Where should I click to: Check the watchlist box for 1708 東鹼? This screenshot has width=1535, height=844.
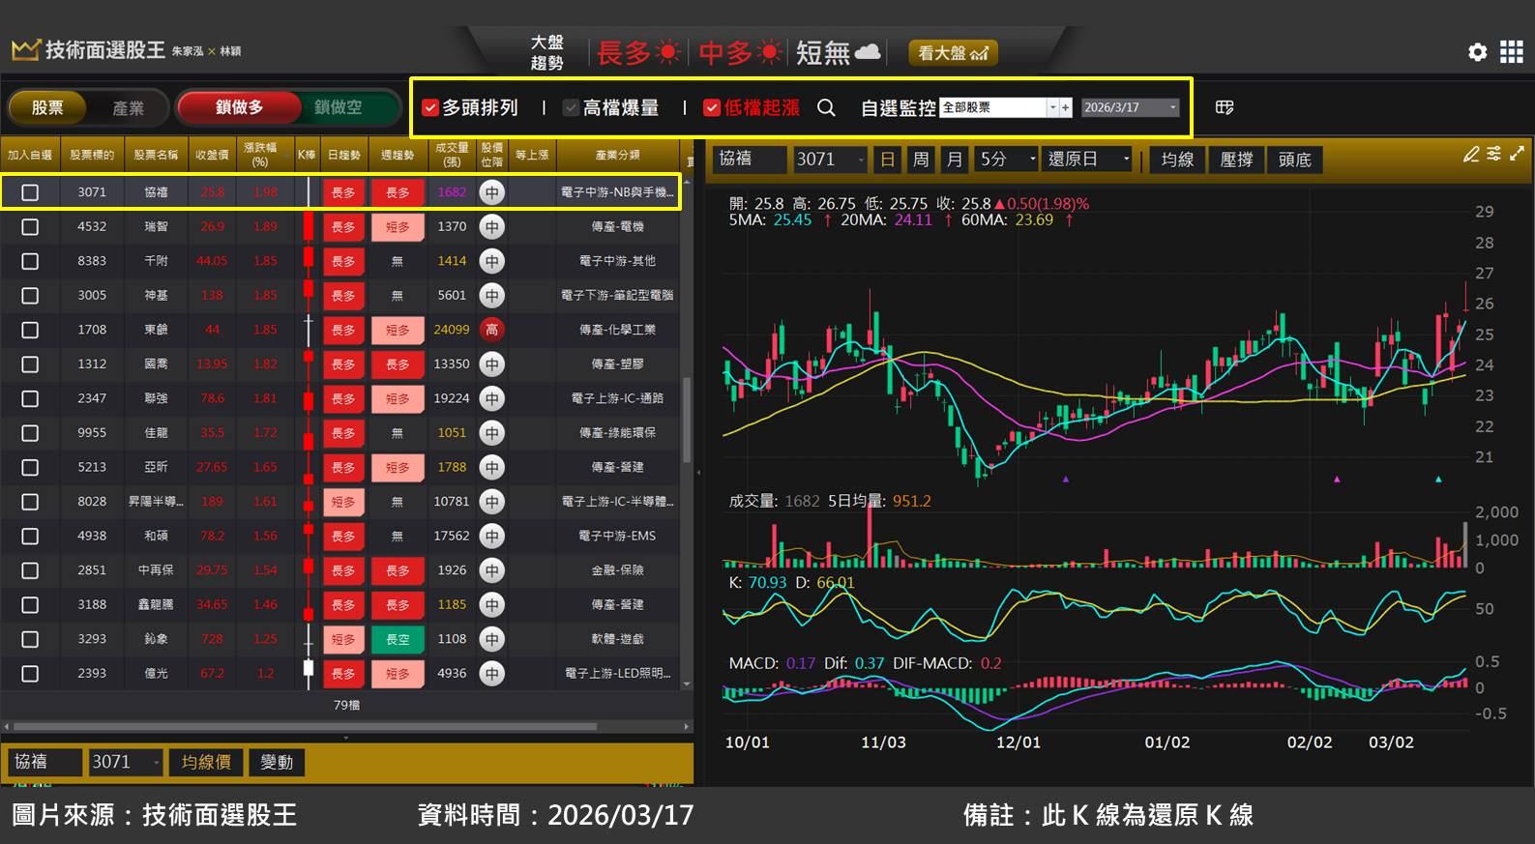(30, 330)
